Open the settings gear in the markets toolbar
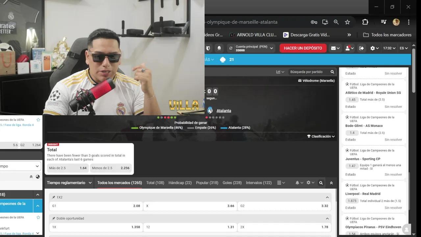 coord(309,183)
